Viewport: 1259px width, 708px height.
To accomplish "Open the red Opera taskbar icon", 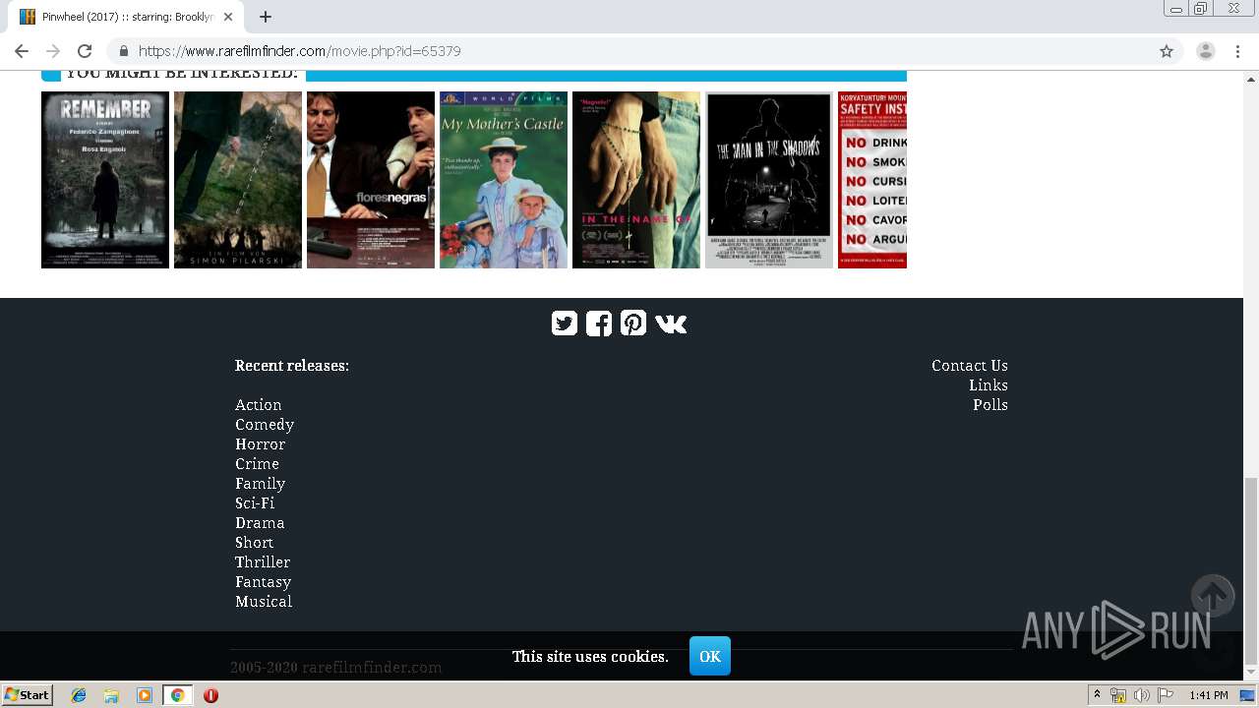I will 210,695.
